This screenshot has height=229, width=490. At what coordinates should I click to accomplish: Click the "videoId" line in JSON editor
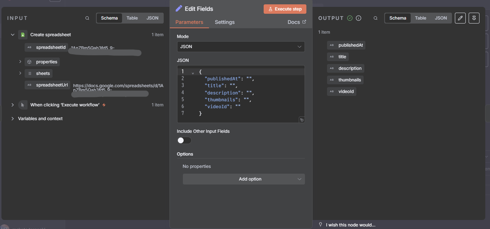coord(223,106)
